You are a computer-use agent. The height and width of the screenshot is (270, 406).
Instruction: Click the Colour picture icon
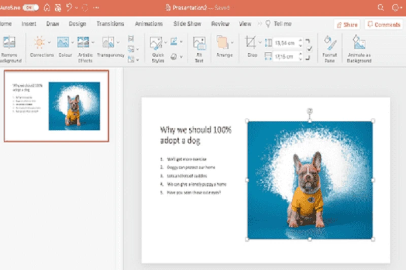[63, 42]
